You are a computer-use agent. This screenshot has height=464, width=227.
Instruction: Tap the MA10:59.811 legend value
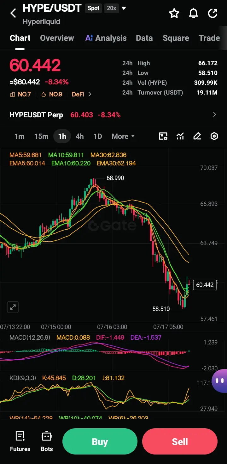(66, 155)
